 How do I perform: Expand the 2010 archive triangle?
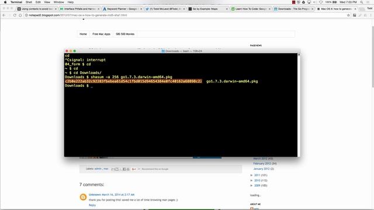click(x=252, y=180)
